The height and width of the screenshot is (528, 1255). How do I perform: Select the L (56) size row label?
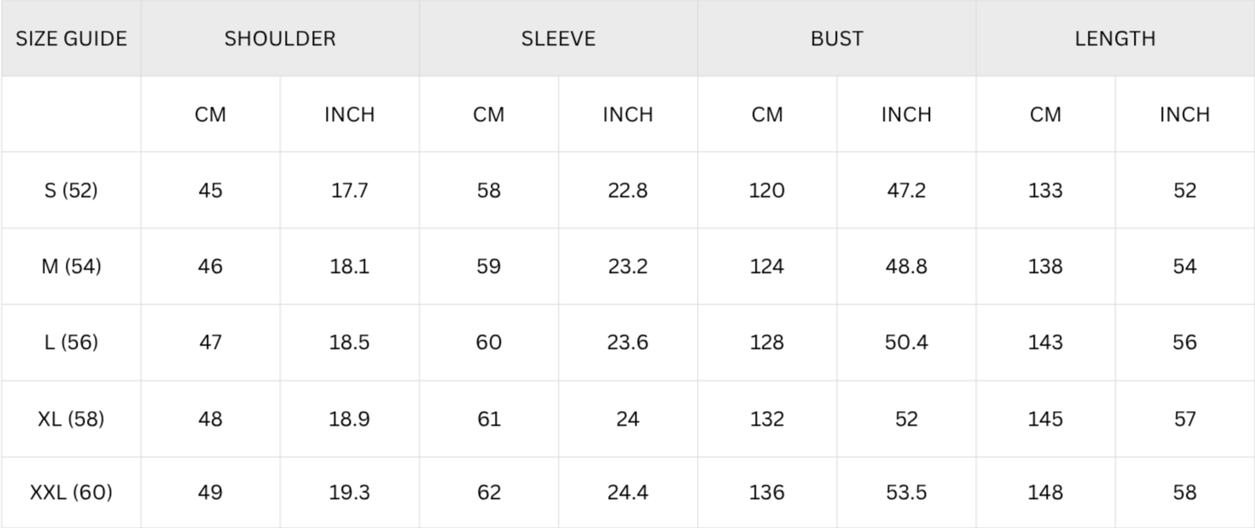pos(71,342)
